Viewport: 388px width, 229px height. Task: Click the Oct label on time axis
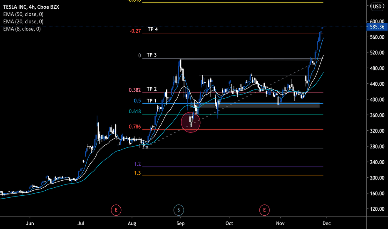229,223
